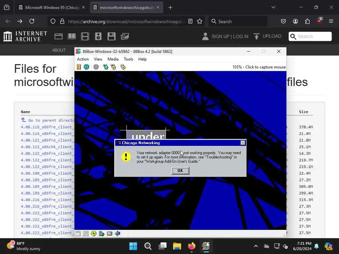Open the Firefox account profile icon

click(x=296, y=21)
